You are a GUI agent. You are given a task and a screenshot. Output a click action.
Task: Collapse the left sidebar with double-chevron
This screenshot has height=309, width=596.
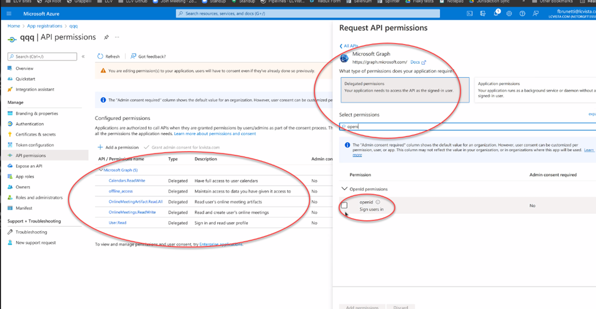83,56
